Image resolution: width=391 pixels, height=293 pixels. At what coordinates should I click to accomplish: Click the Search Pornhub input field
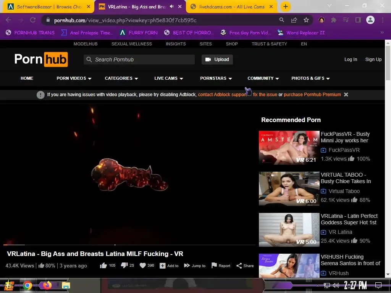click(x=139, y=60)
